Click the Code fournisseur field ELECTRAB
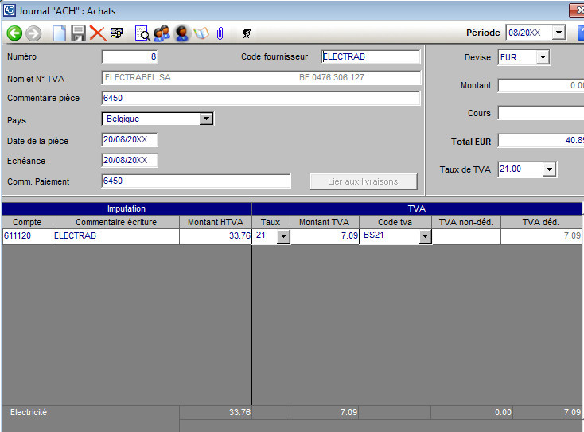The image size is (584, 432). [370, 57]
